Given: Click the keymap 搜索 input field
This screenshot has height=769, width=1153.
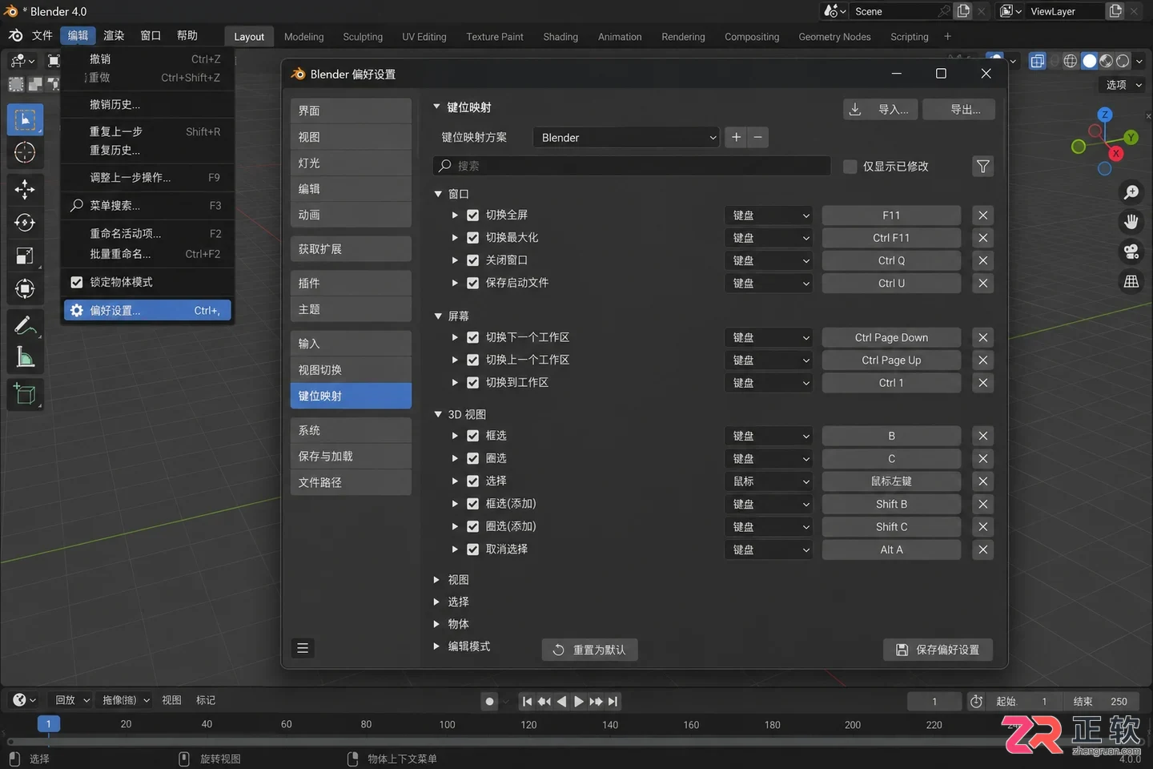Looking at the screenshot, I should pyautogui.click(x=632, y=166).
